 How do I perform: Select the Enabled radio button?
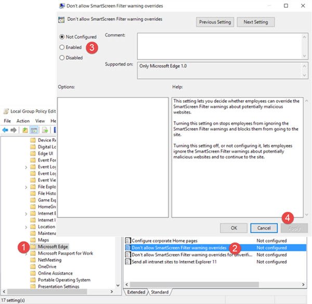[x=62, y=47]
